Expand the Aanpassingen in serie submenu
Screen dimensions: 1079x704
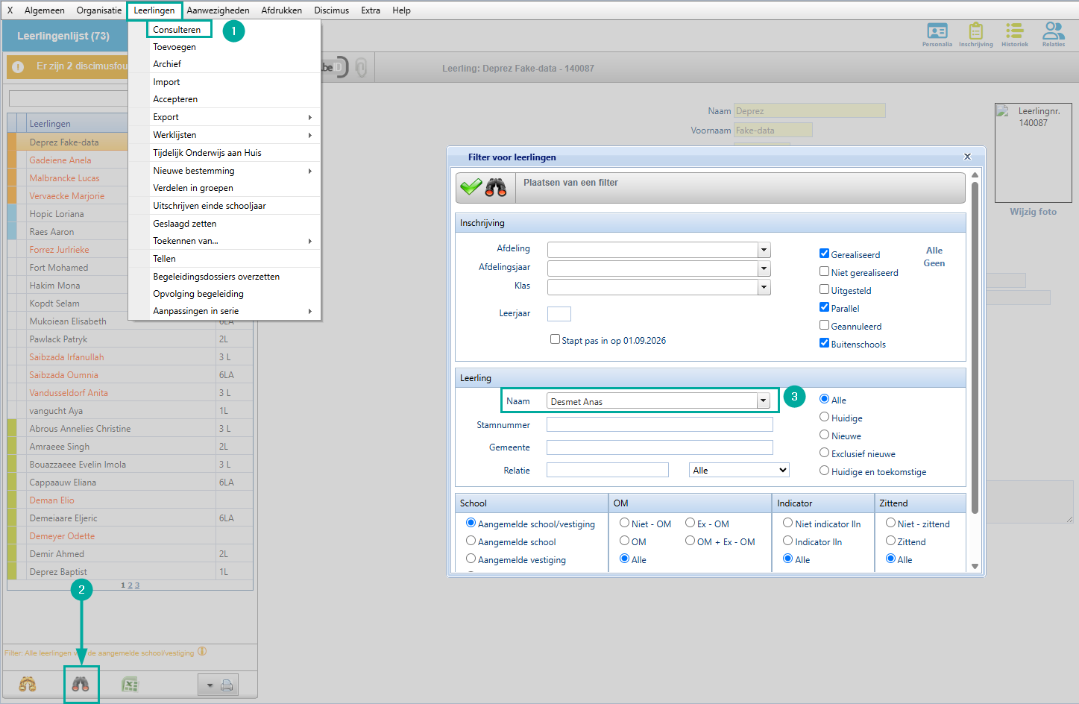click(224, 311)
